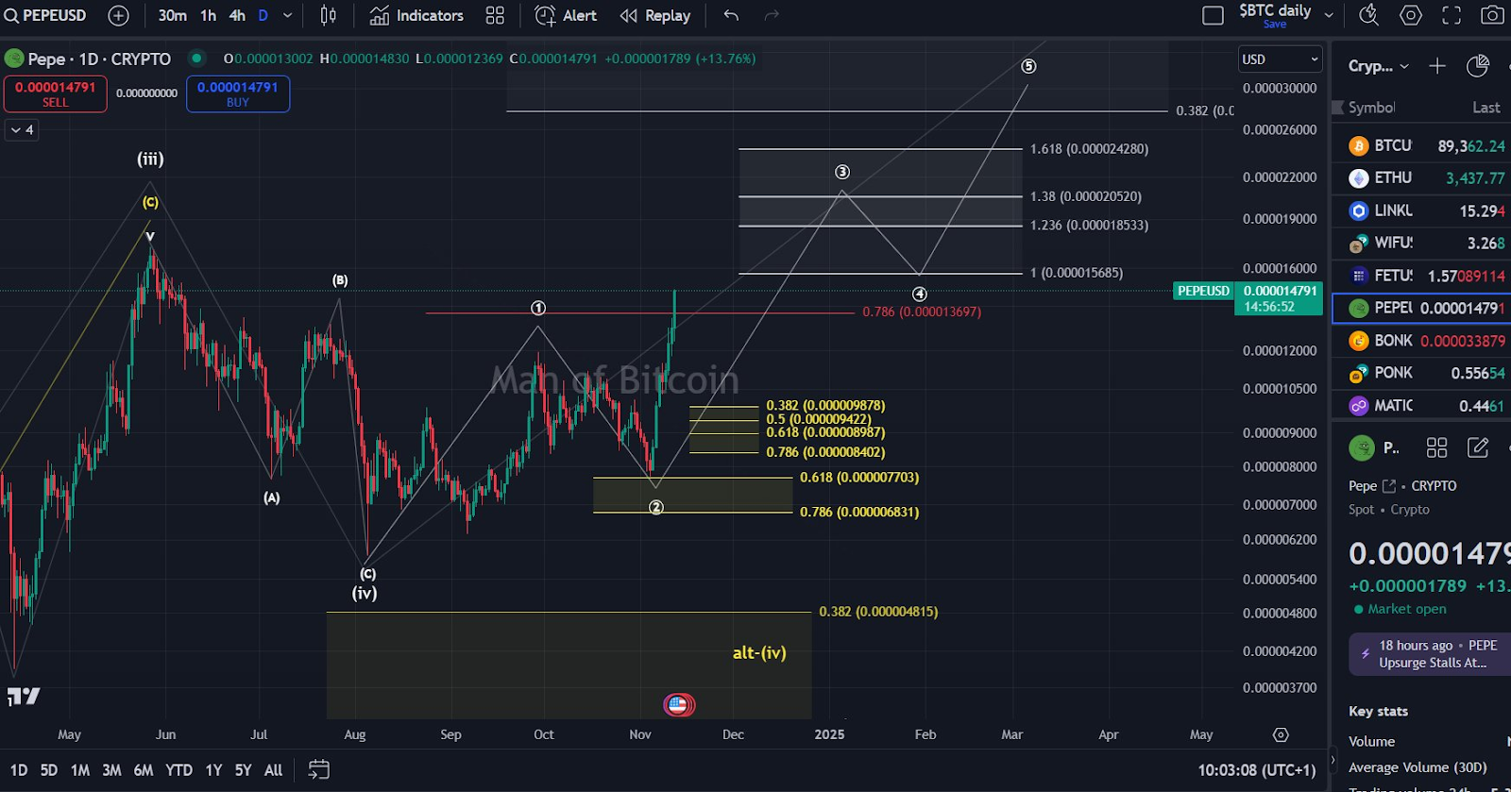Expand the Cryp... watchlist name dropdown
This screenshot has height=792, width=1511.
point(1379,66)
